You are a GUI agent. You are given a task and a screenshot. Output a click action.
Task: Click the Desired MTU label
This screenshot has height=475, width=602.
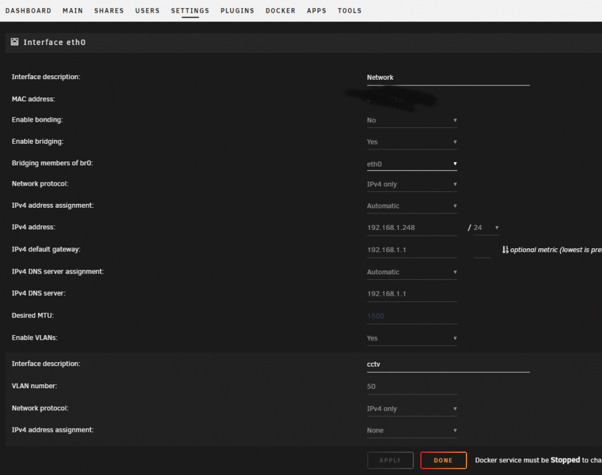click(x=33, y=315)
